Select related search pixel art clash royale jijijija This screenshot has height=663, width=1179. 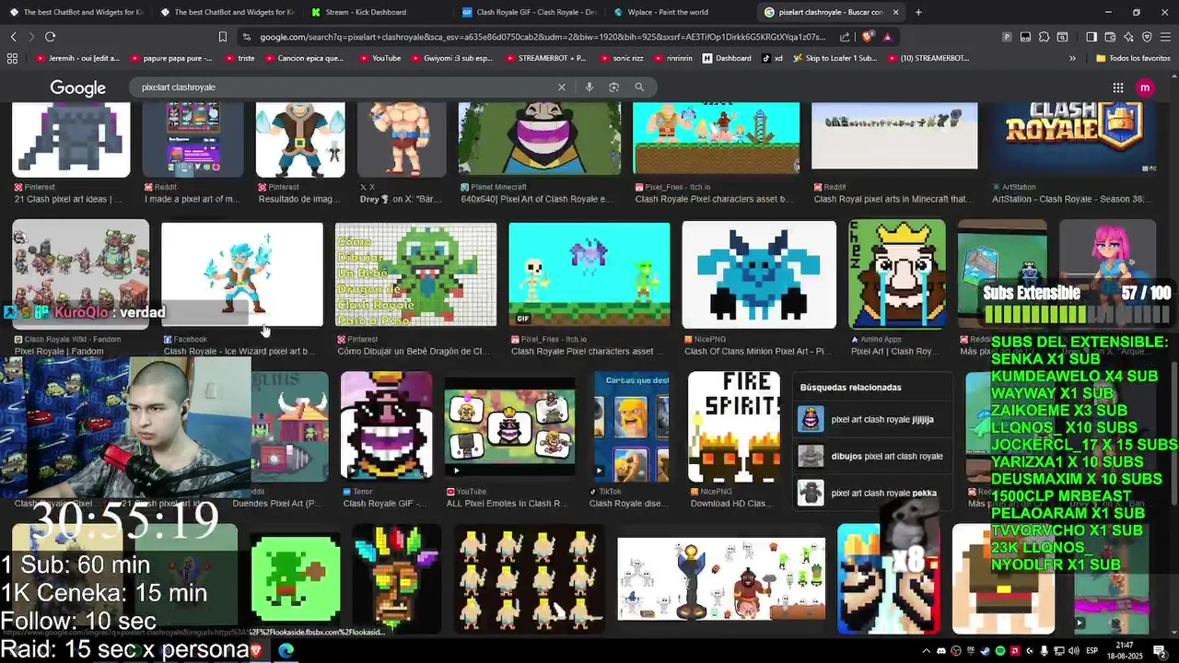872,420
